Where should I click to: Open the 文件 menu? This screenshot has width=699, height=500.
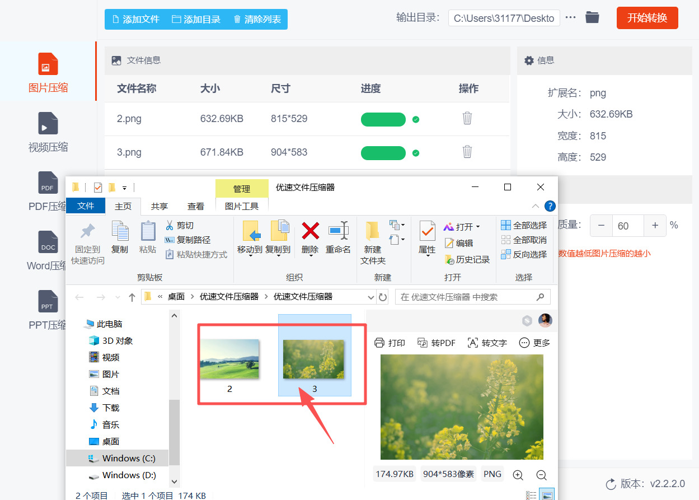(86, 206)
